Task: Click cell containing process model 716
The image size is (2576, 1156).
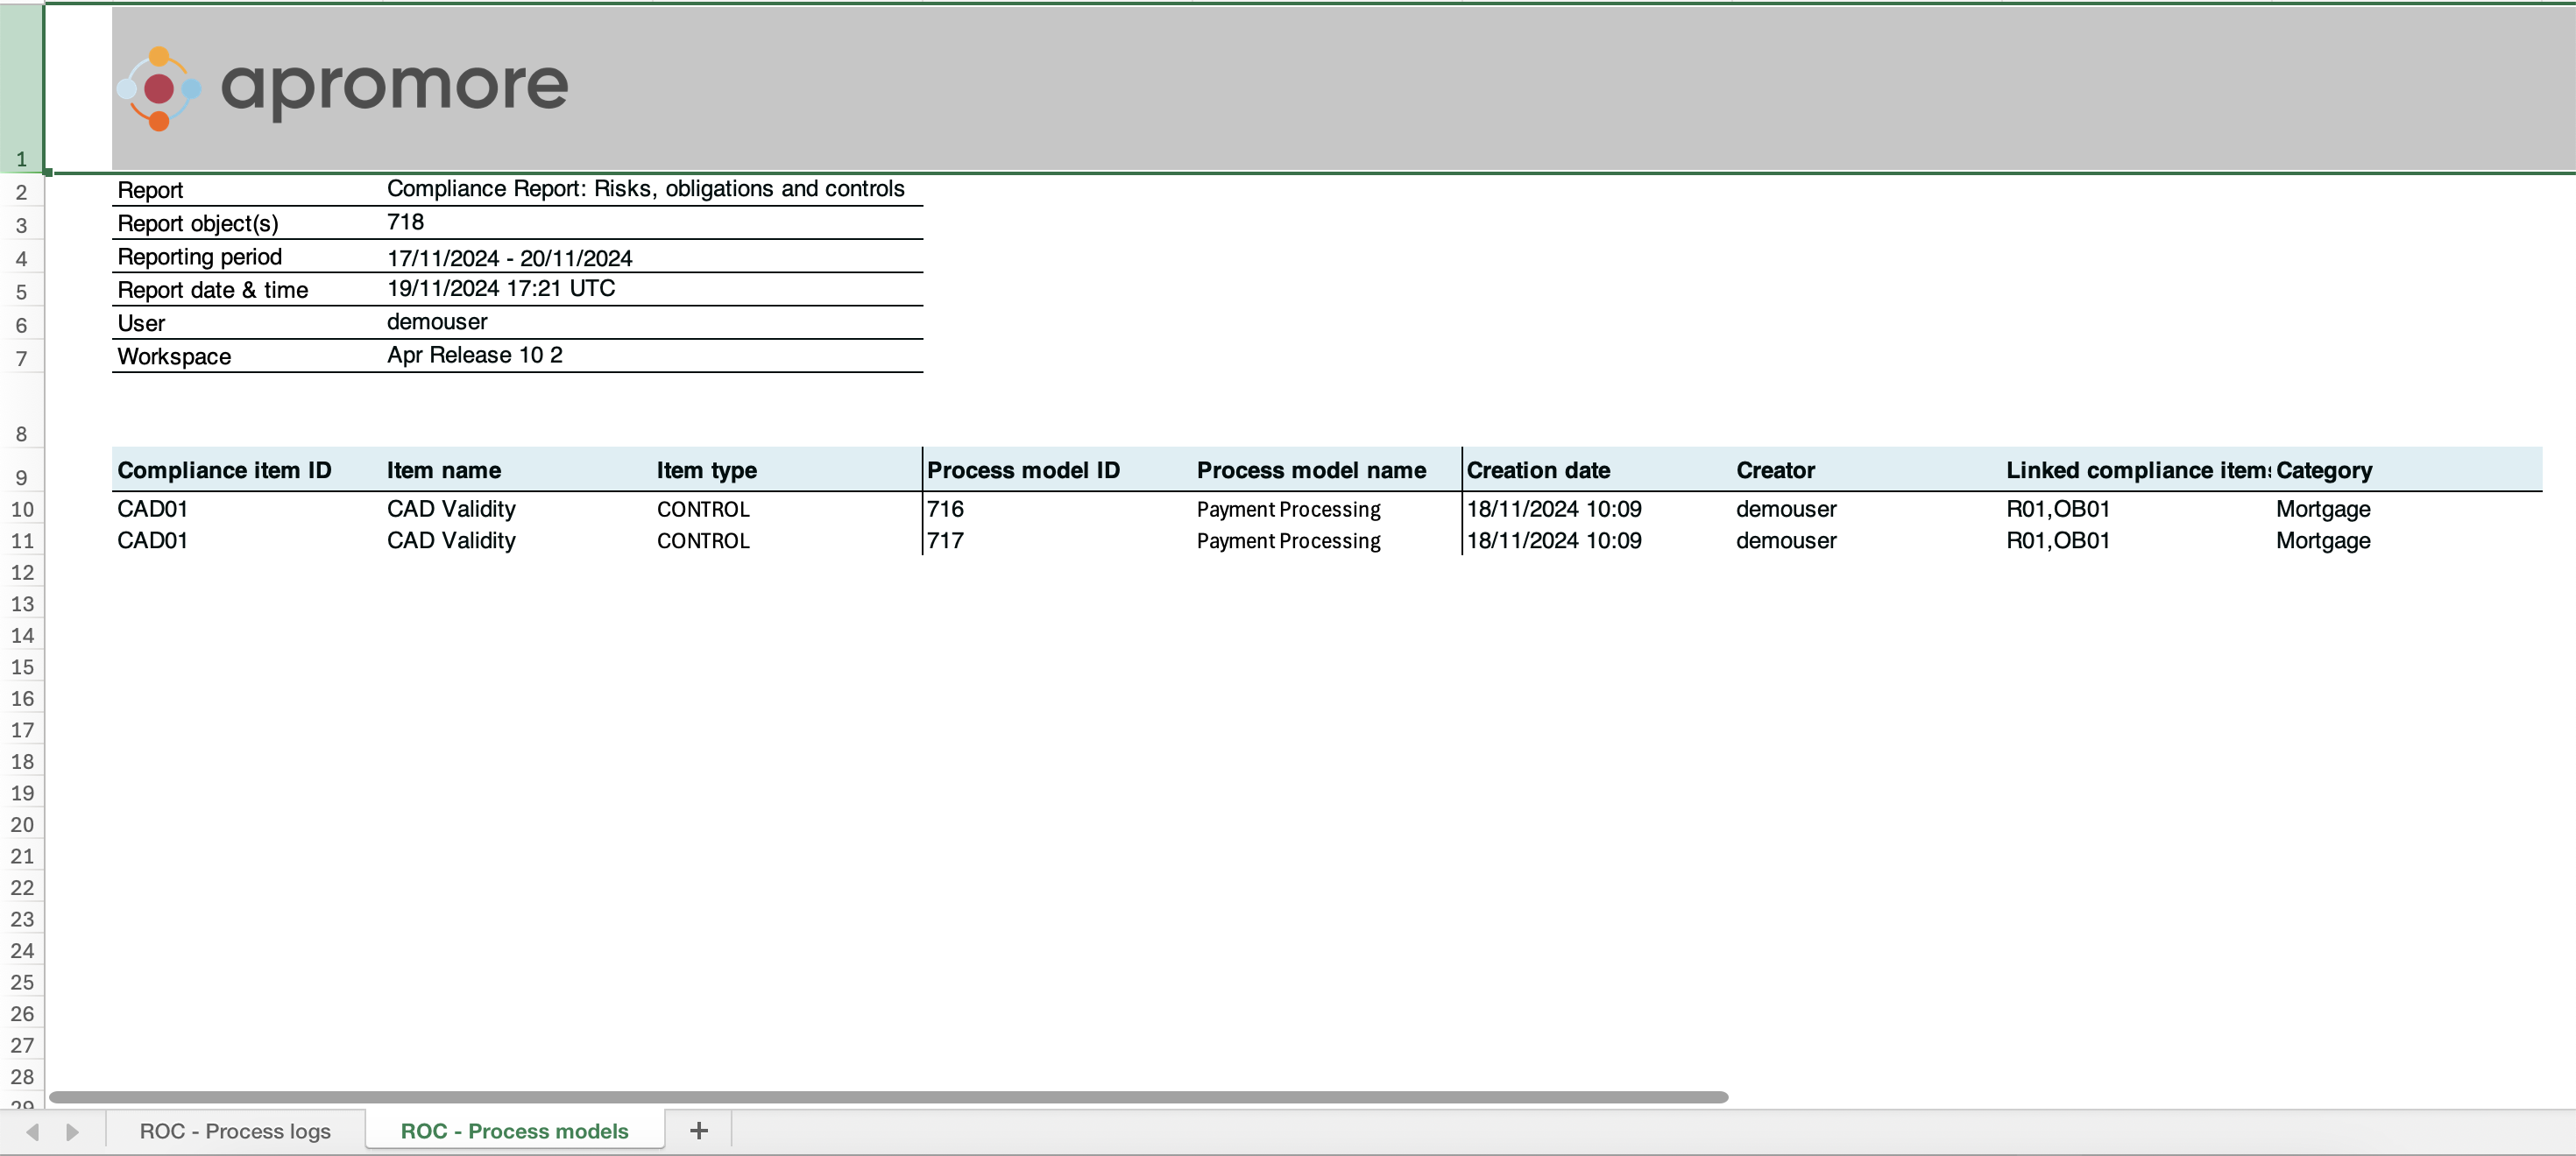Action: pyautogui.click(x=946, y=510)
